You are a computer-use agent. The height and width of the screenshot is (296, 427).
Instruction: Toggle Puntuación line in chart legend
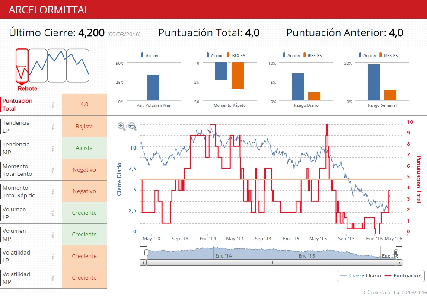click(403, 276)
